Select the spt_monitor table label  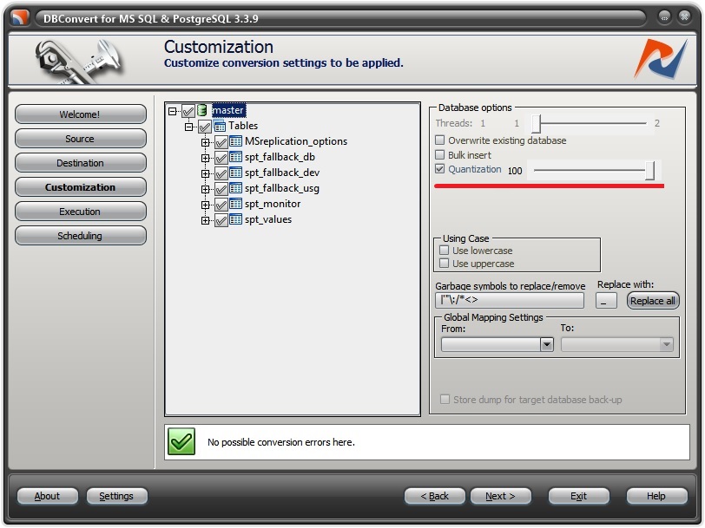pyautogui.click(x=273, y=204)
